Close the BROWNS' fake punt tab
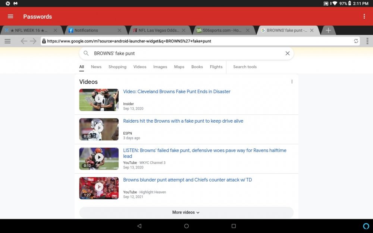Viewport: 373px width, 233px height. tap(311, 31)
